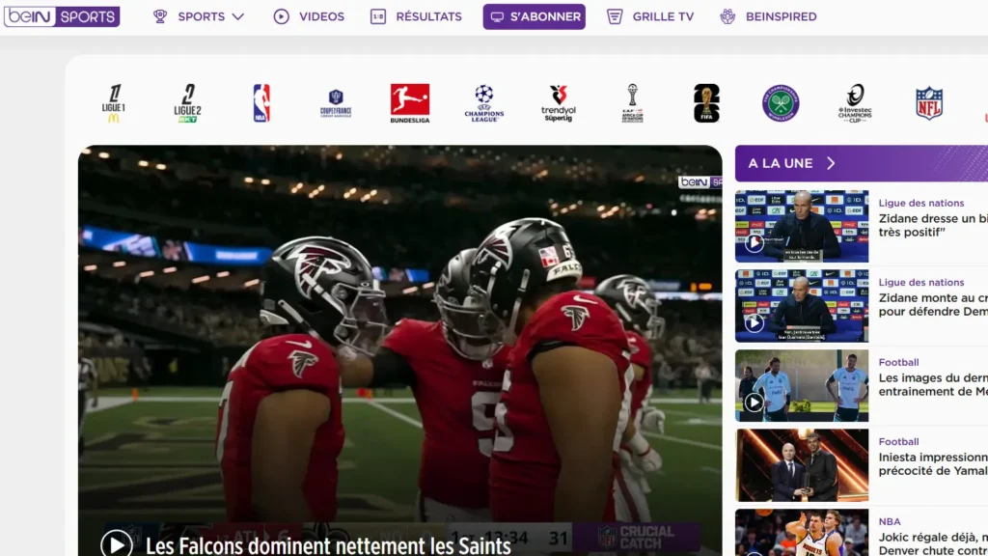
Task: Select the NFL logo
Action: pos(929,103)
